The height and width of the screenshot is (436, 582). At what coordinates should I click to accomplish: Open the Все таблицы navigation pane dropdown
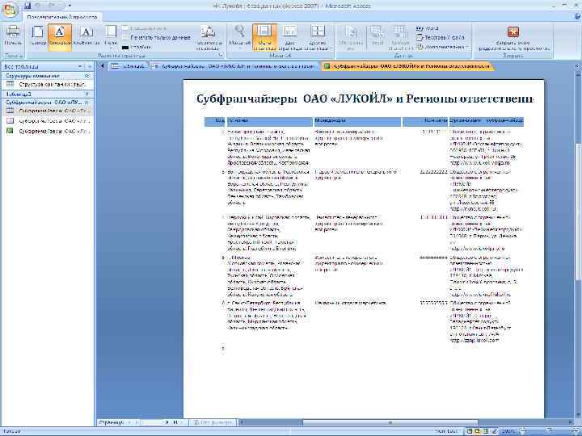coord(80,66)
